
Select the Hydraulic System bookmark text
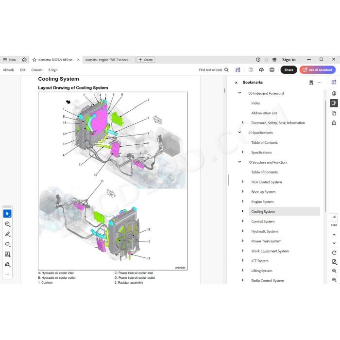pos(265,231)
